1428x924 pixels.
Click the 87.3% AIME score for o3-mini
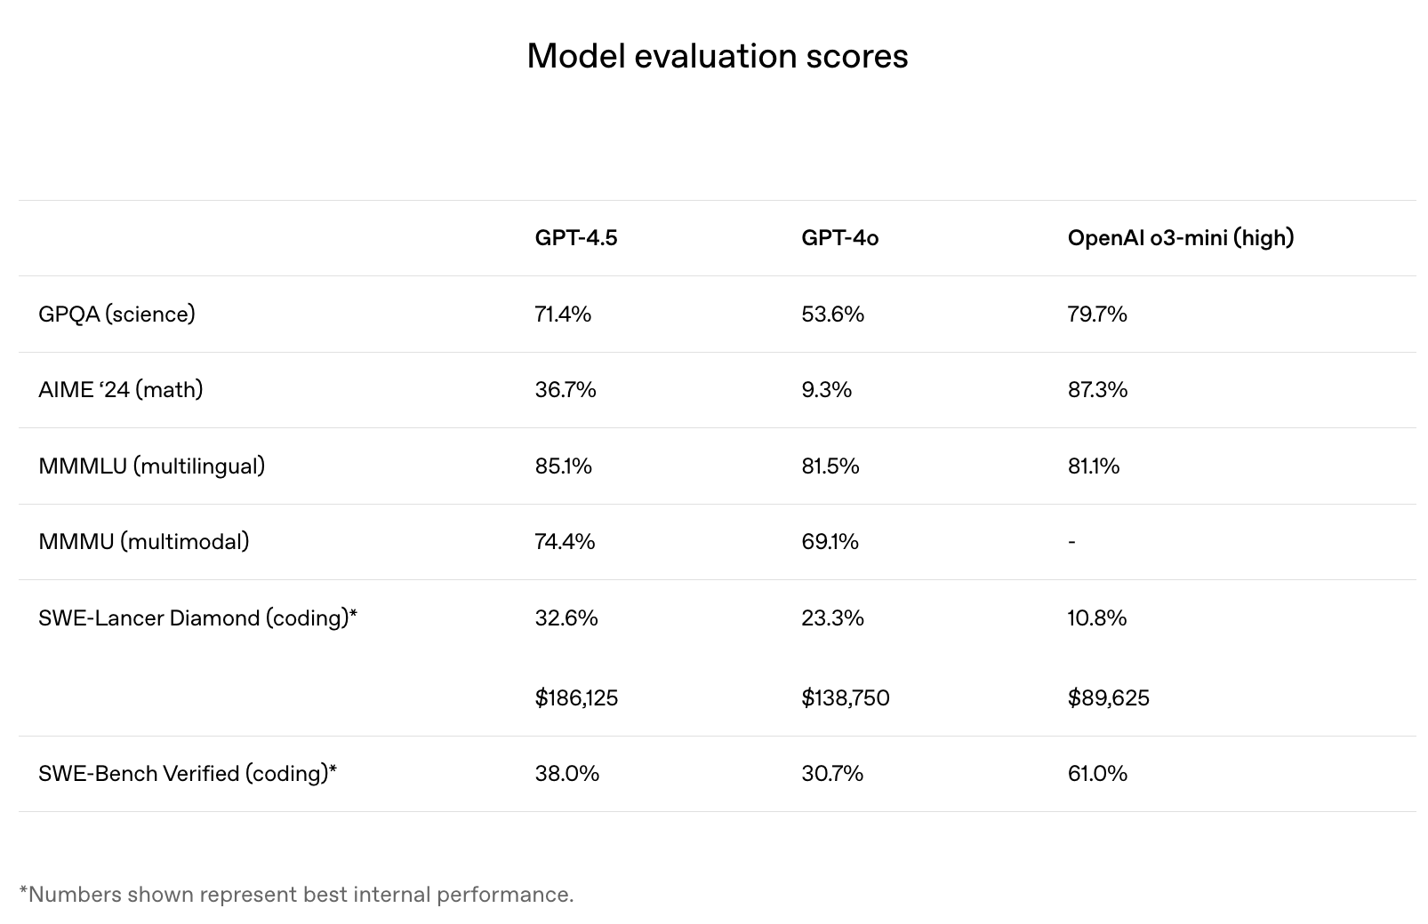[1097, 390]
